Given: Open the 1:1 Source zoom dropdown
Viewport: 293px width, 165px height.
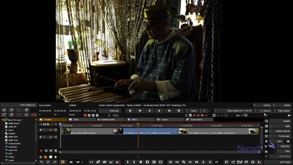Looking at the screenshot, I should (265, 110).
